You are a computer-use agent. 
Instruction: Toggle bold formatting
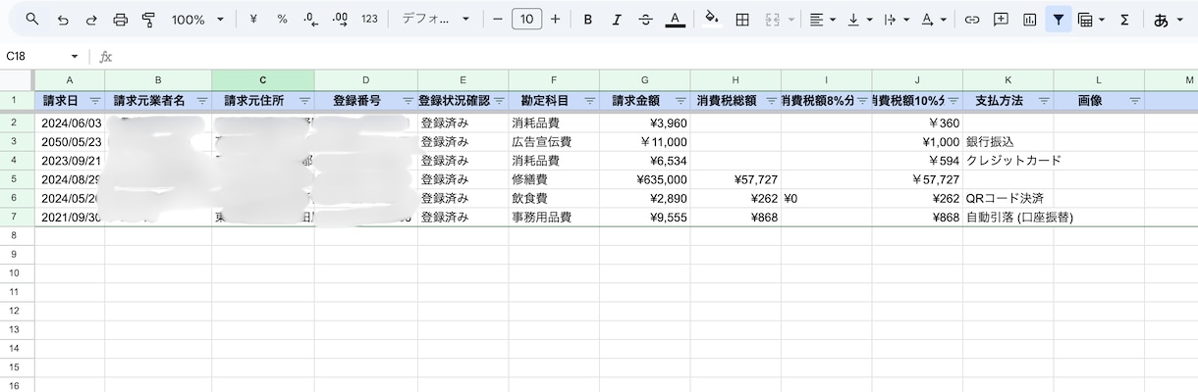click(x=588, y=20)
